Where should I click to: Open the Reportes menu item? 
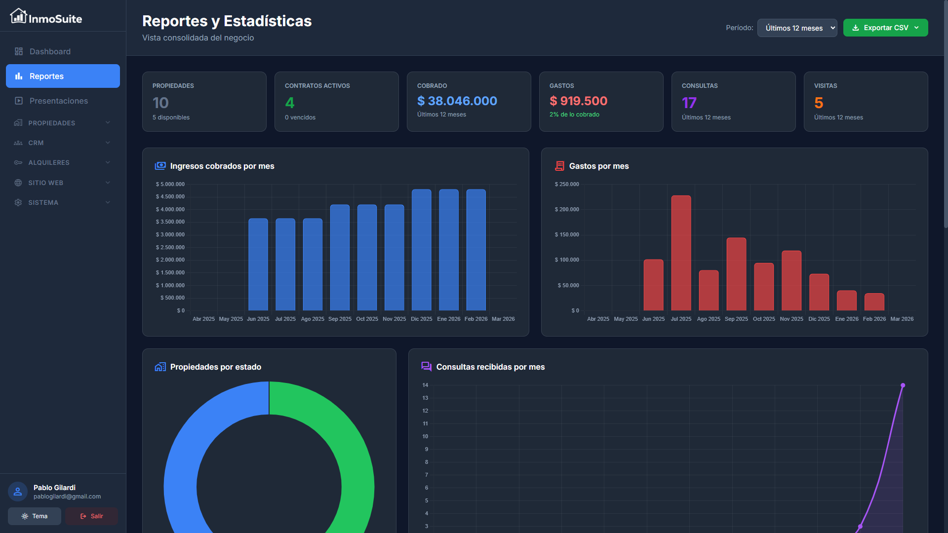(x=63, y=76)
